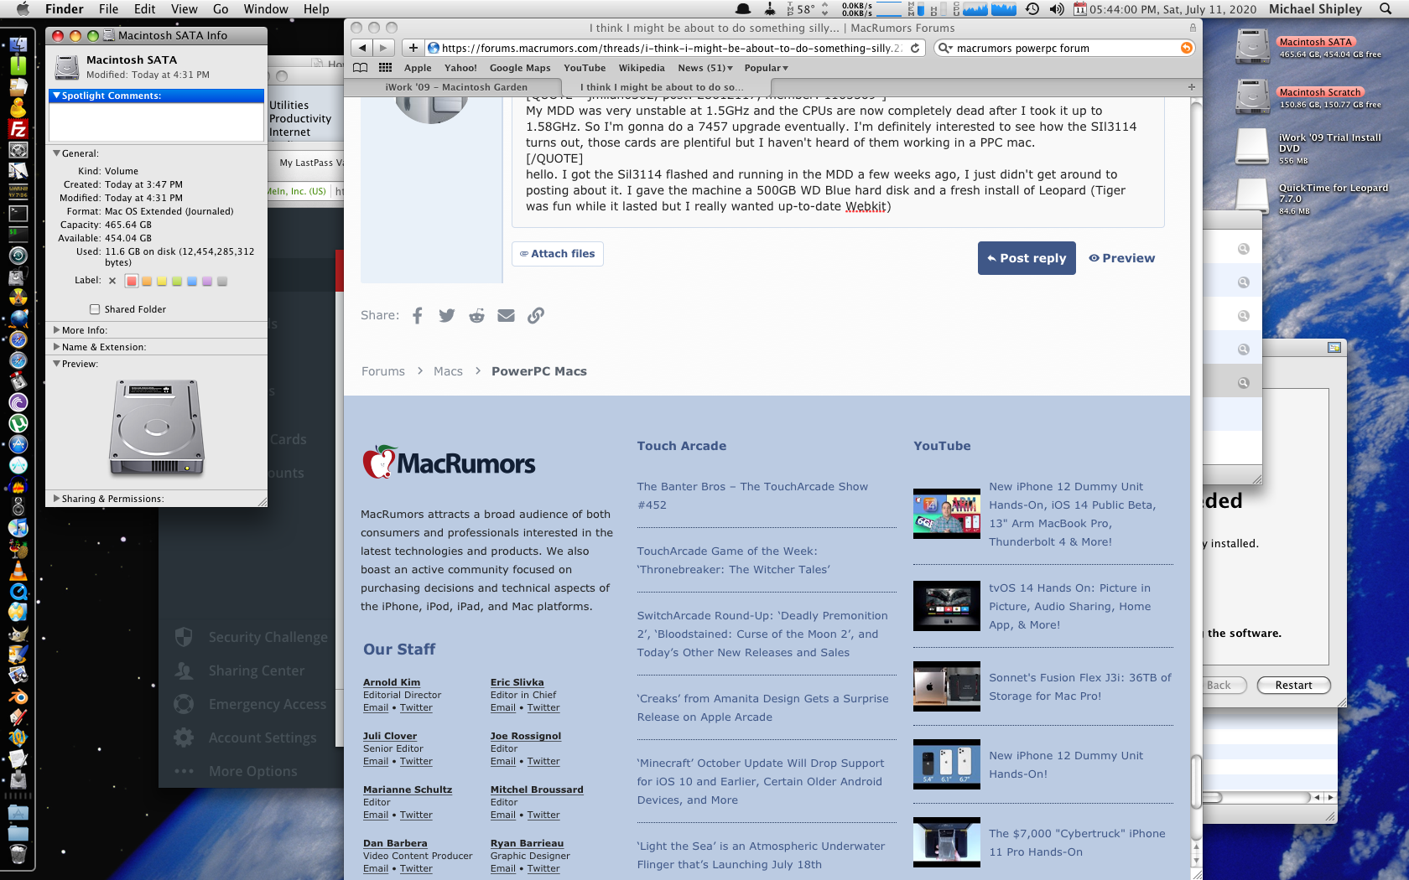Share thread on Twitter
1409x880 pixels.
447,315
